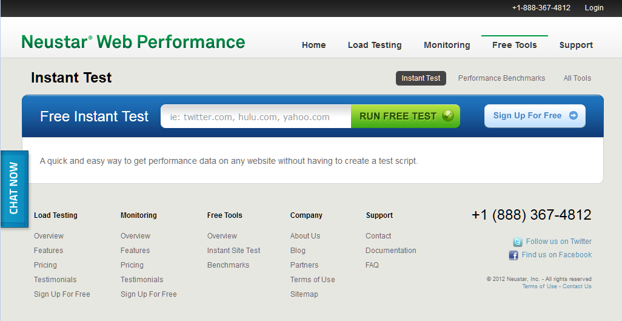Click the RUN FREE TEST button

click(406, 116)
